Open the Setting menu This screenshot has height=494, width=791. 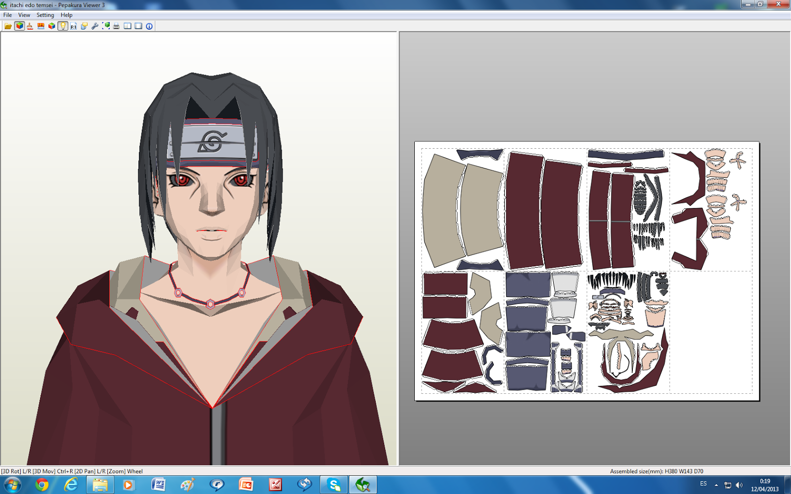click(x=45, y=15)
